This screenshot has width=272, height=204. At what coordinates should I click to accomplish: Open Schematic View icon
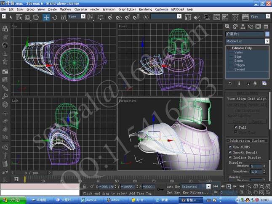coord(225,17)
